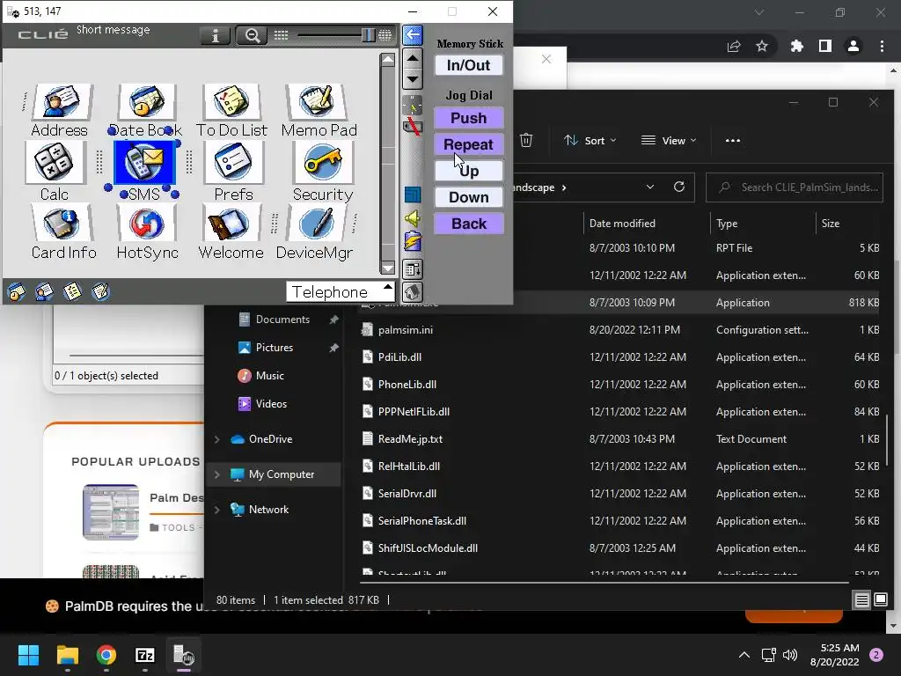Open the View dropdown in File Explorer

(x=669, y=140)
